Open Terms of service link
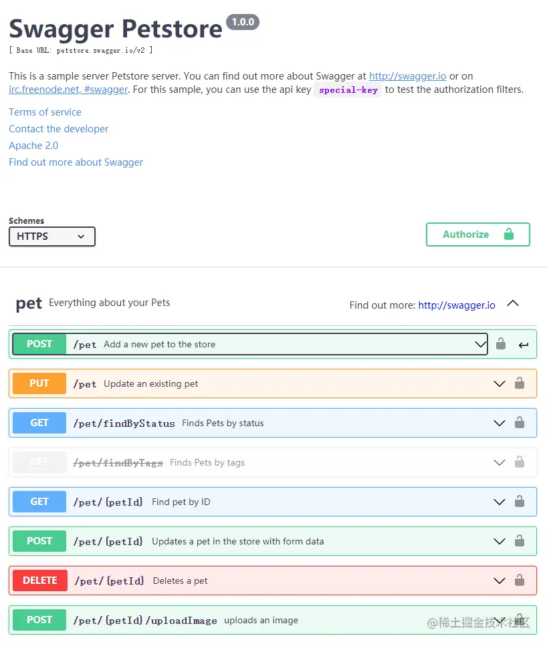Screen dimensions: 547x646 click(x=45, y=112)
